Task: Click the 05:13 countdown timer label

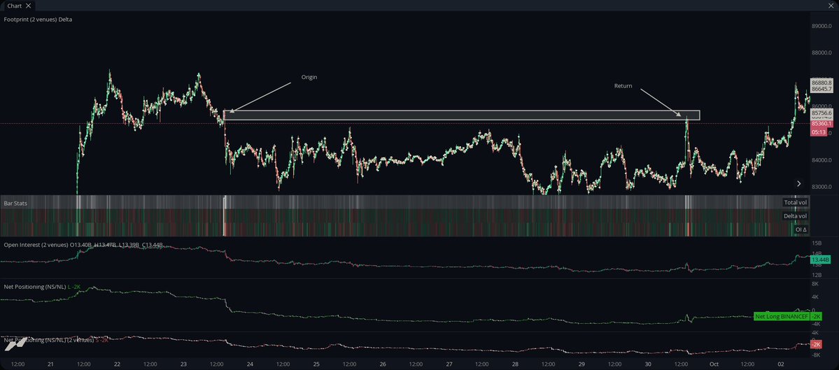Action: 817,131
